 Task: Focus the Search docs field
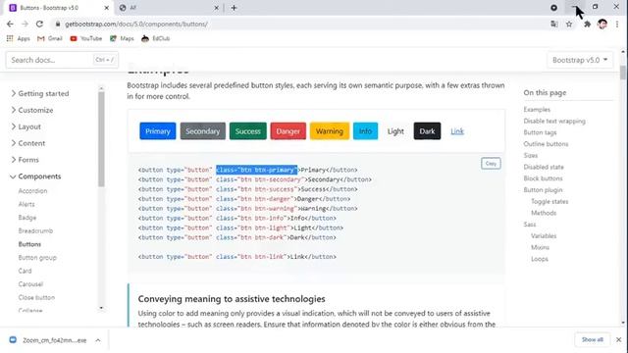(x=62, y=60)
